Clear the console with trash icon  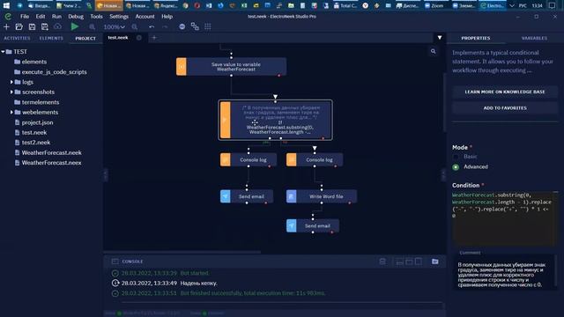[382, 262]
